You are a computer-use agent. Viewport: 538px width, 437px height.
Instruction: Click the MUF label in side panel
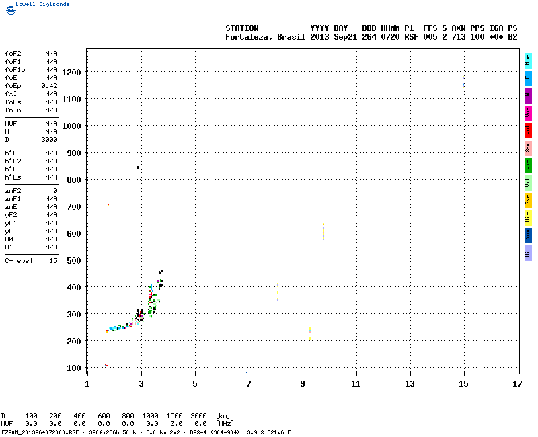[x=11, y=124]
